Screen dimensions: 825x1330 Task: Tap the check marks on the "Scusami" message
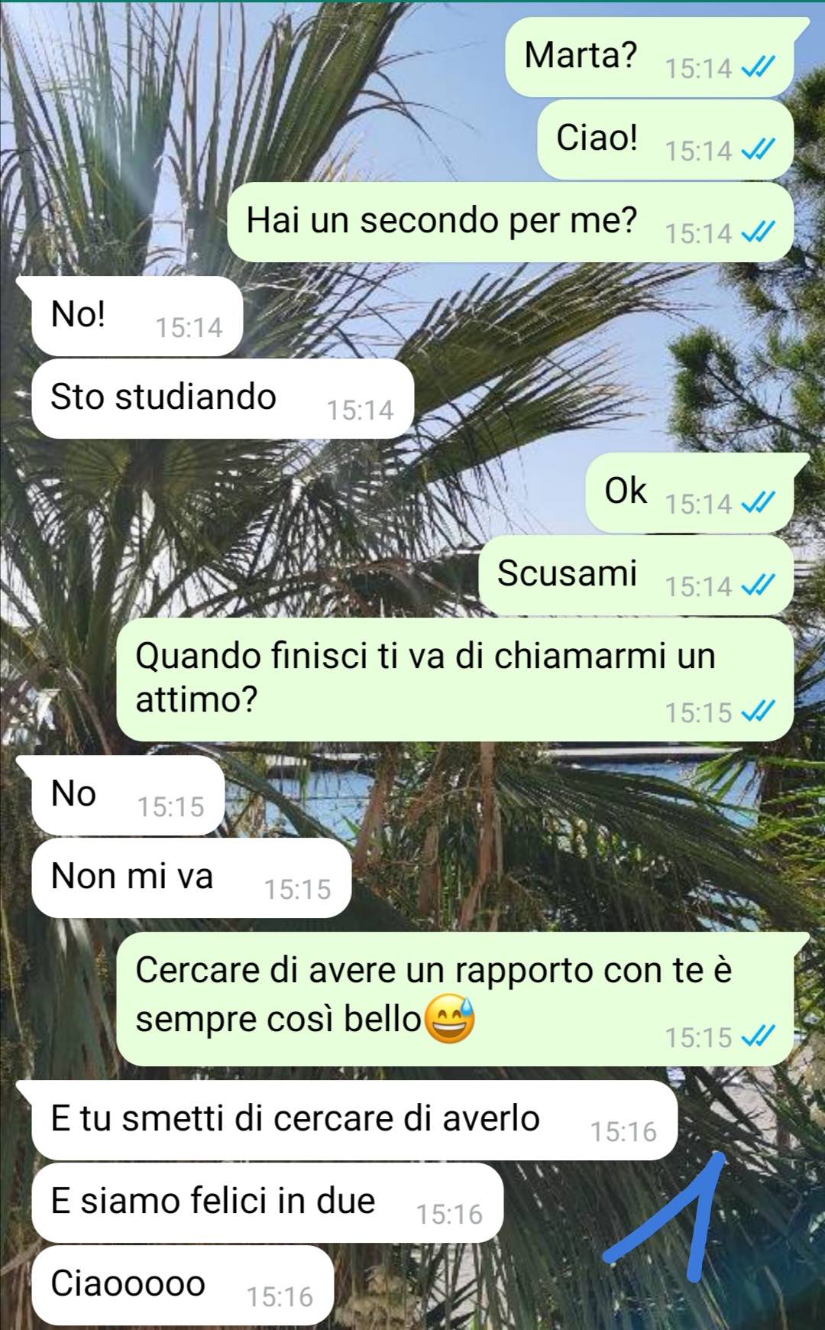point(759,586)
